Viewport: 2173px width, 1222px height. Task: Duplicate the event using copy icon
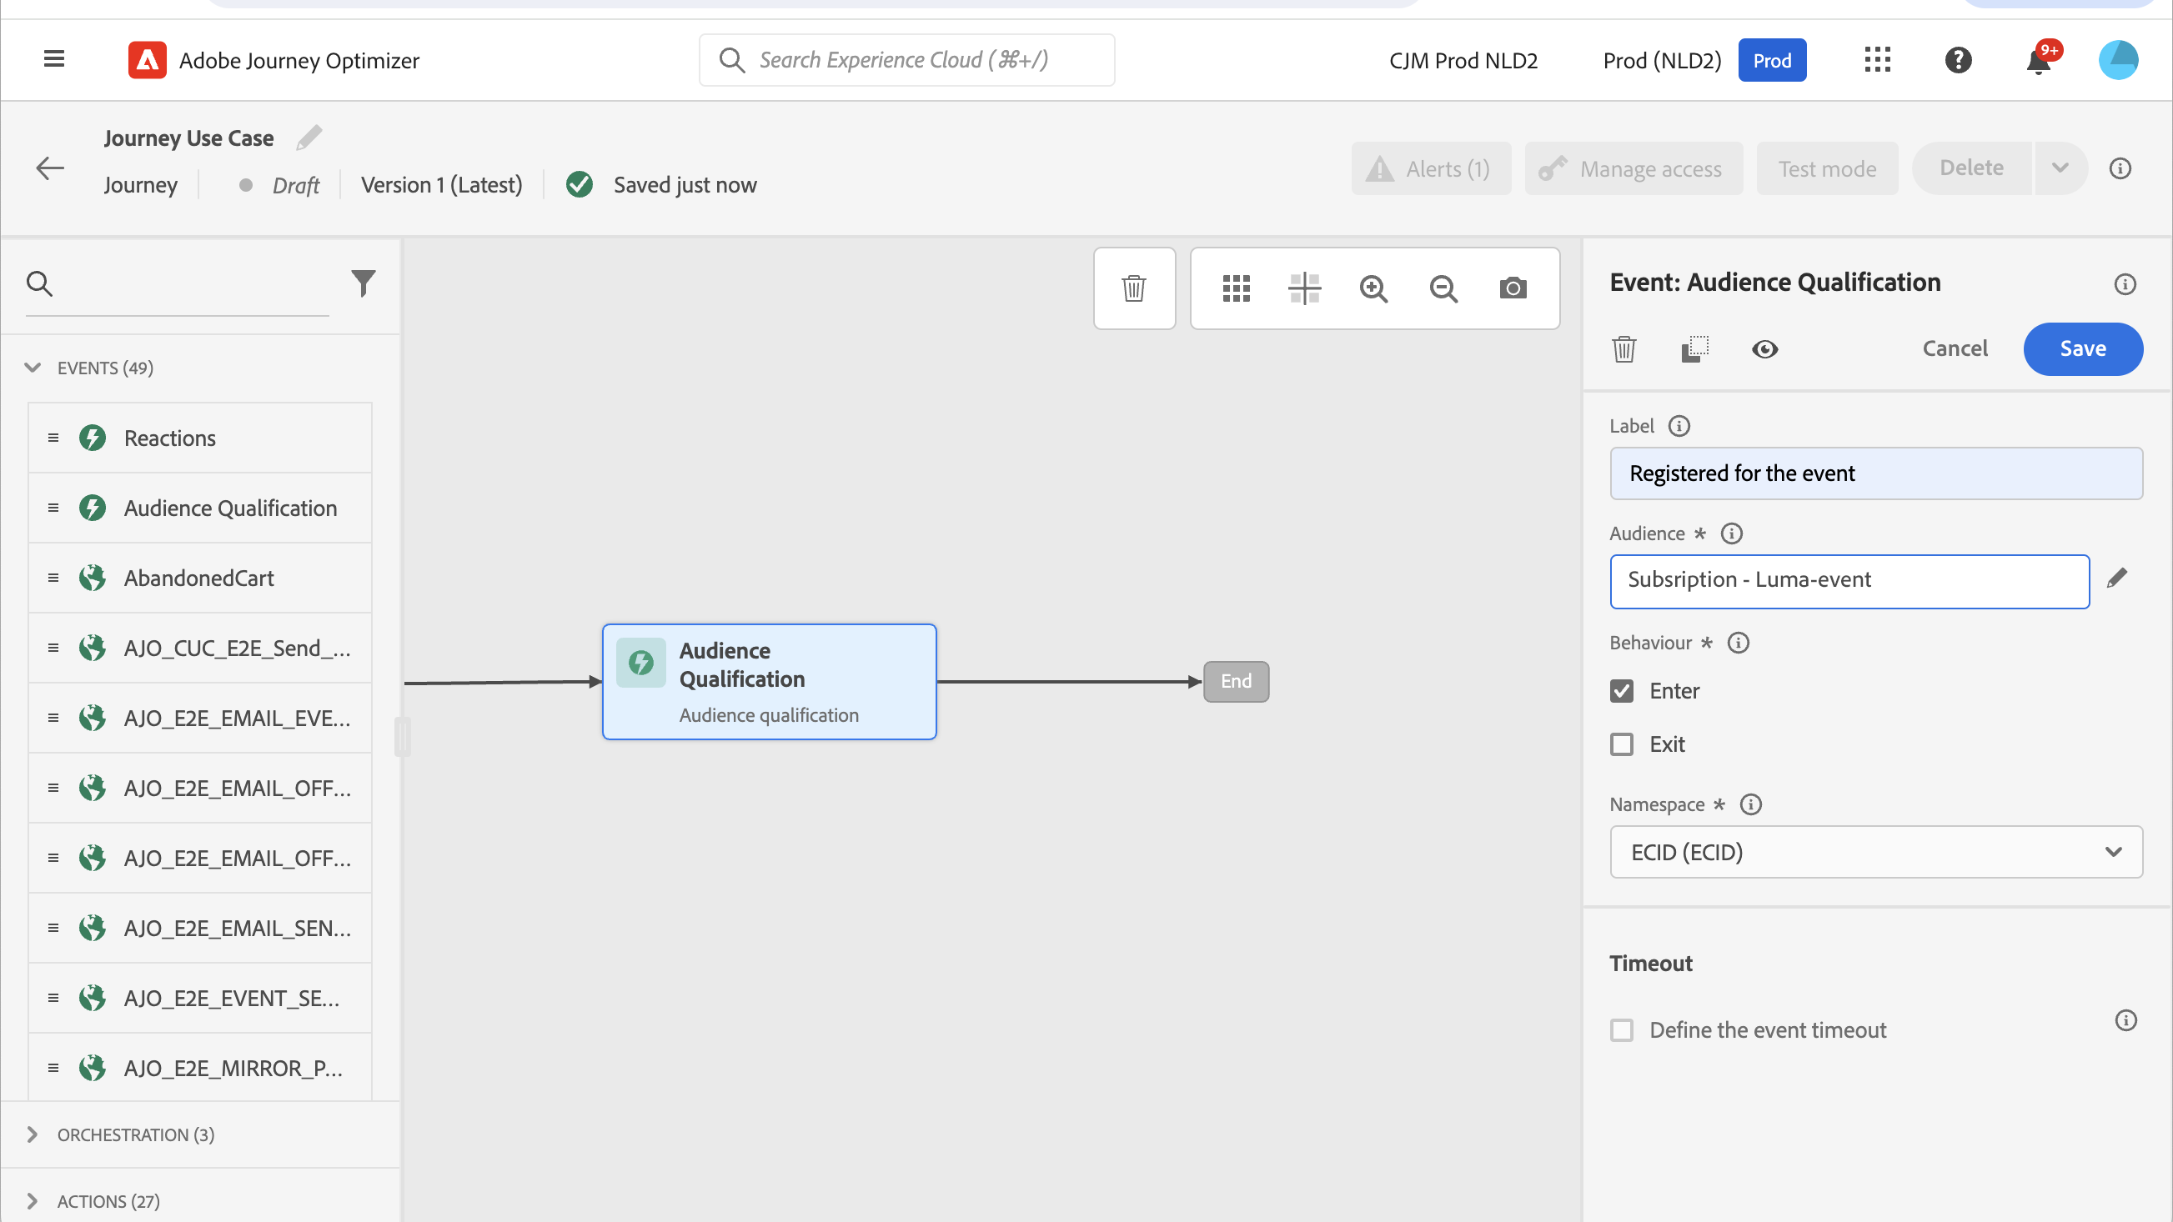pyautogui.click(x=1694, y=349)
